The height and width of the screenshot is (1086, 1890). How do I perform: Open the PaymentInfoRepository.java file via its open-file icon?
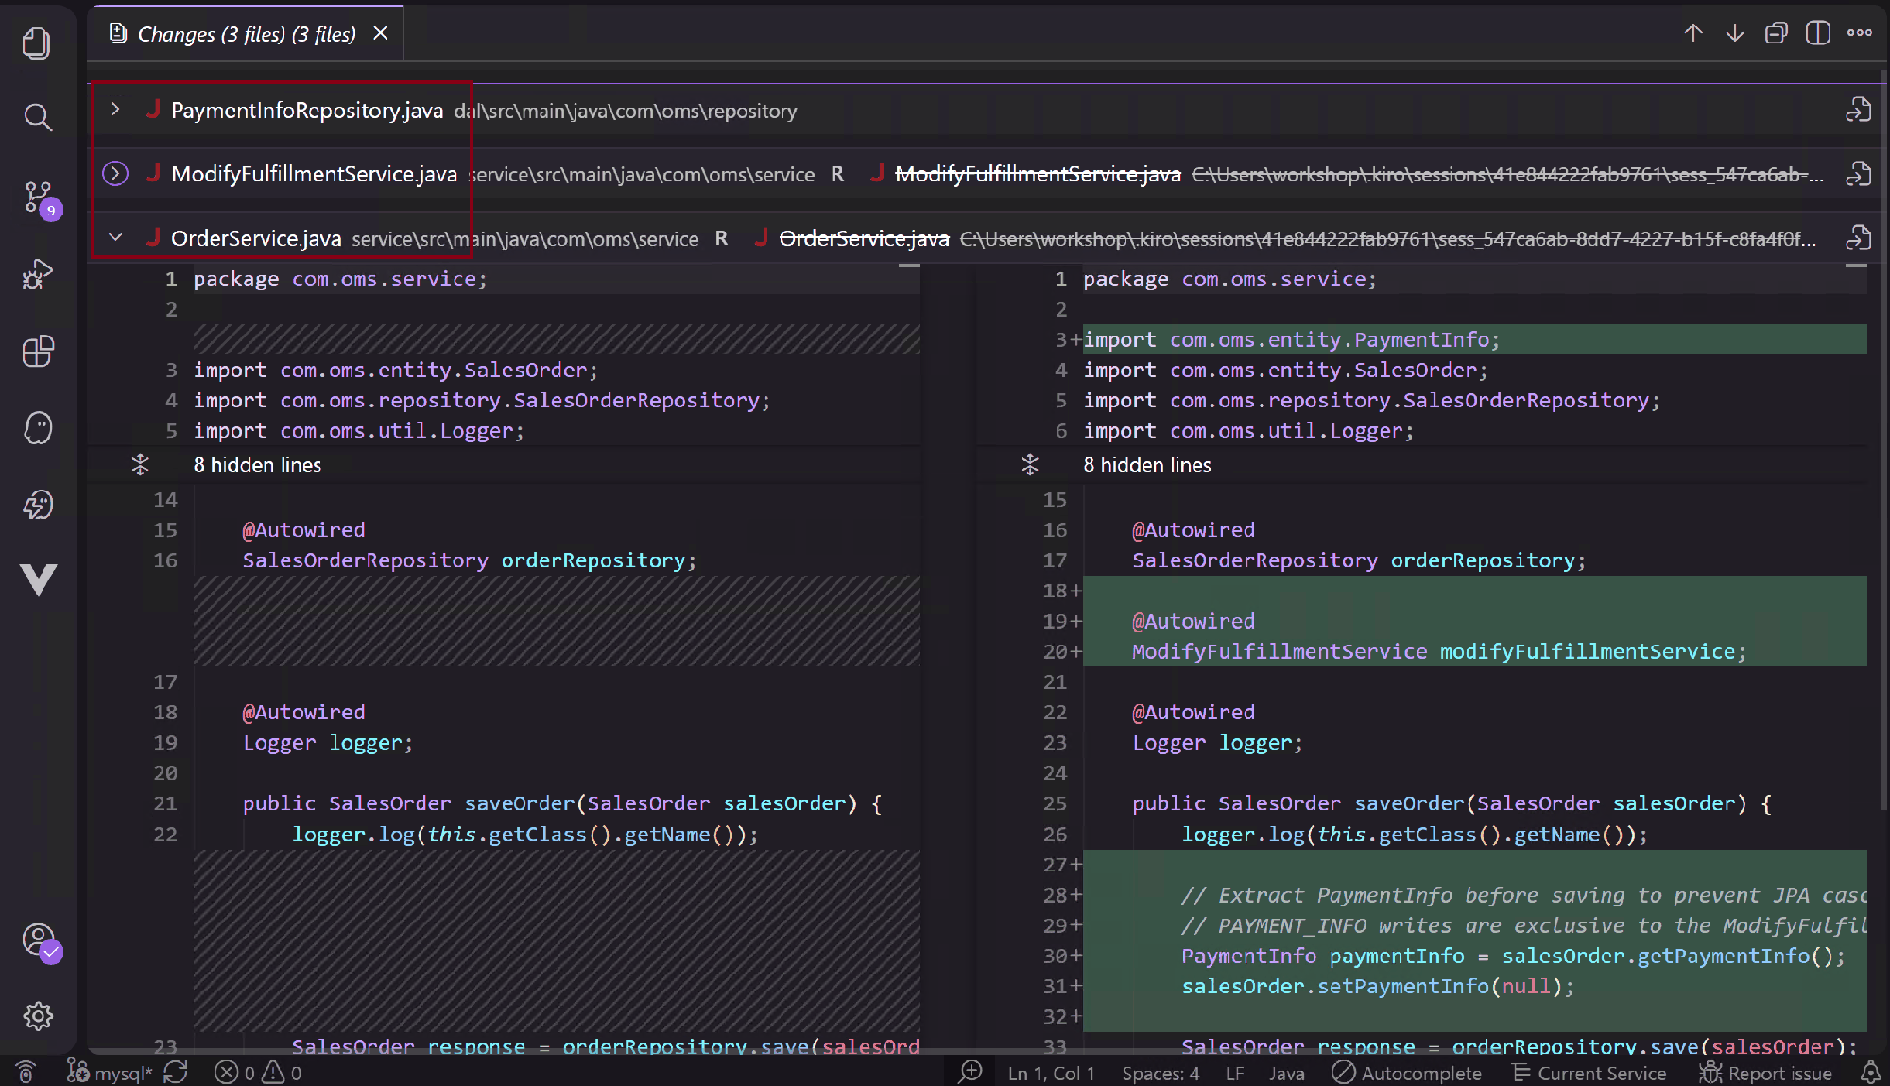coord(1858,111)
